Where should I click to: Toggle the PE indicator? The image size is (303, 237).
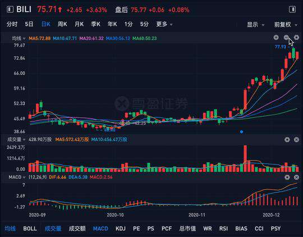click(136, 229)
